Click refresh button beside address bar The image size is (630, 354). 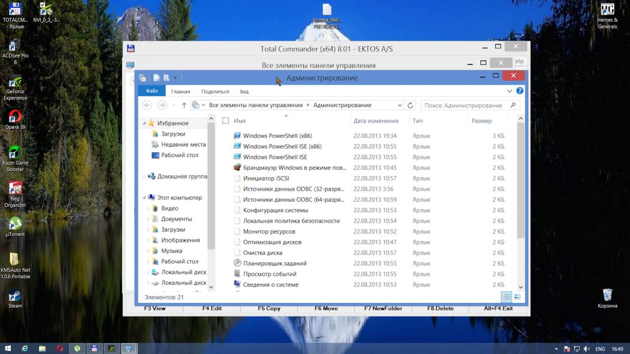coord(410,105)
